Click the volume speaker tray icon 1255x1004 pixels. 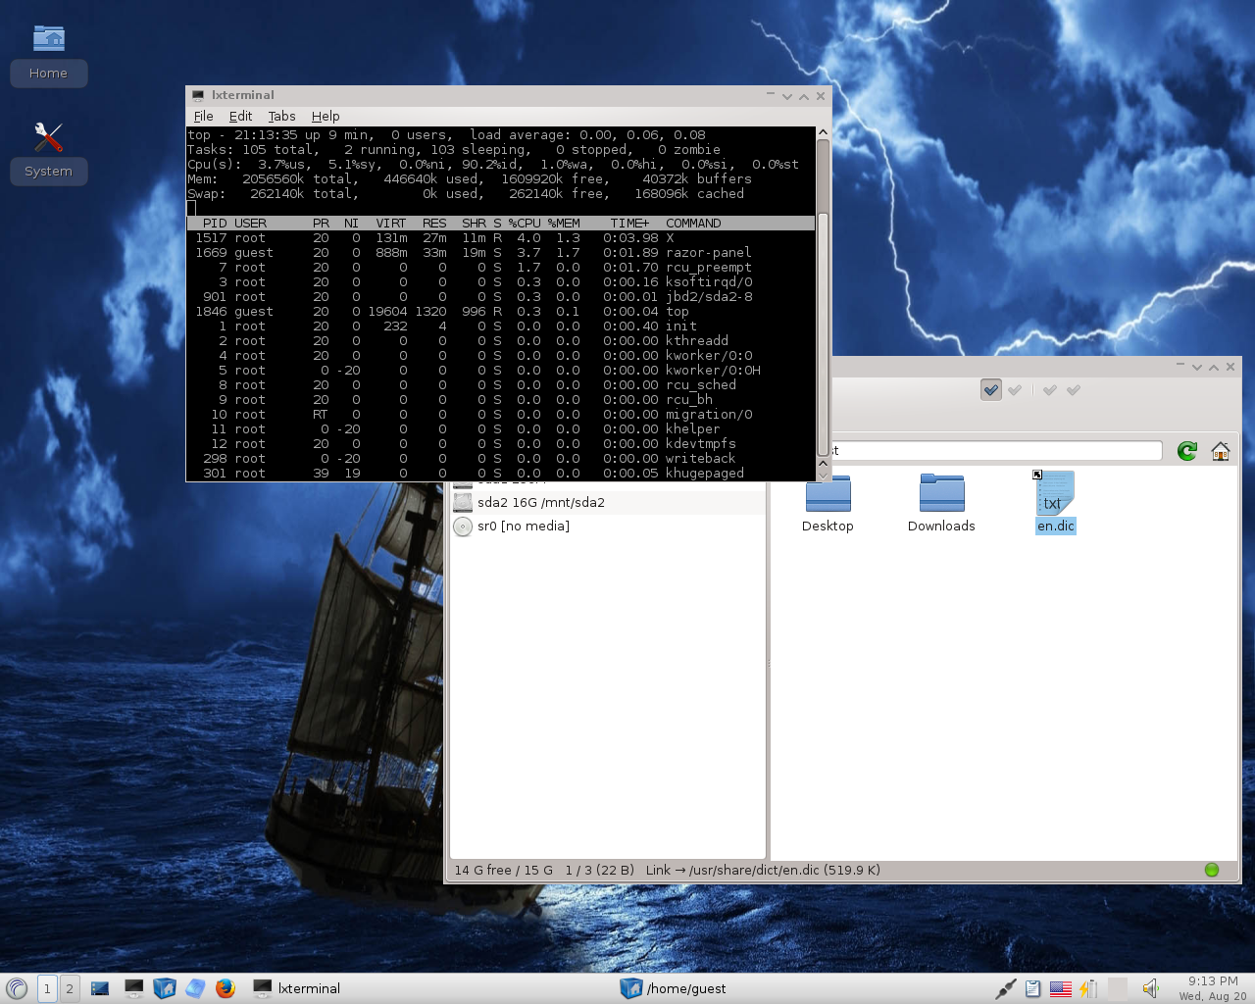coord(1150,988)
